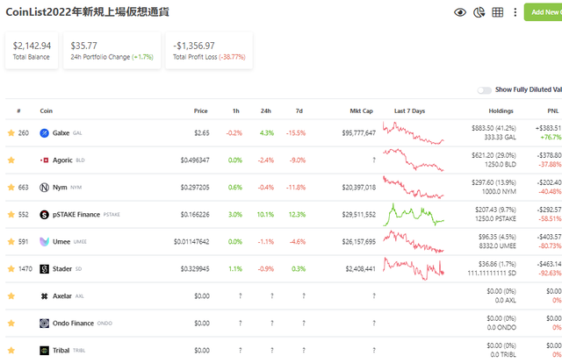Click pSTAKE holdings 1250.0 PSTAKE
The height and width of the screenshot is (363, 562).
(x=495, y=218)
